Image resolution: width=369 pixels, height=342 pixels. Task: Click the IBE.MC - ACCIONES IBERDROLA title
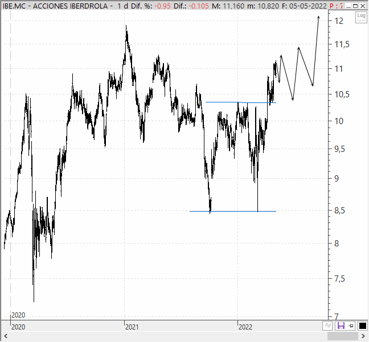click(55, 6)
